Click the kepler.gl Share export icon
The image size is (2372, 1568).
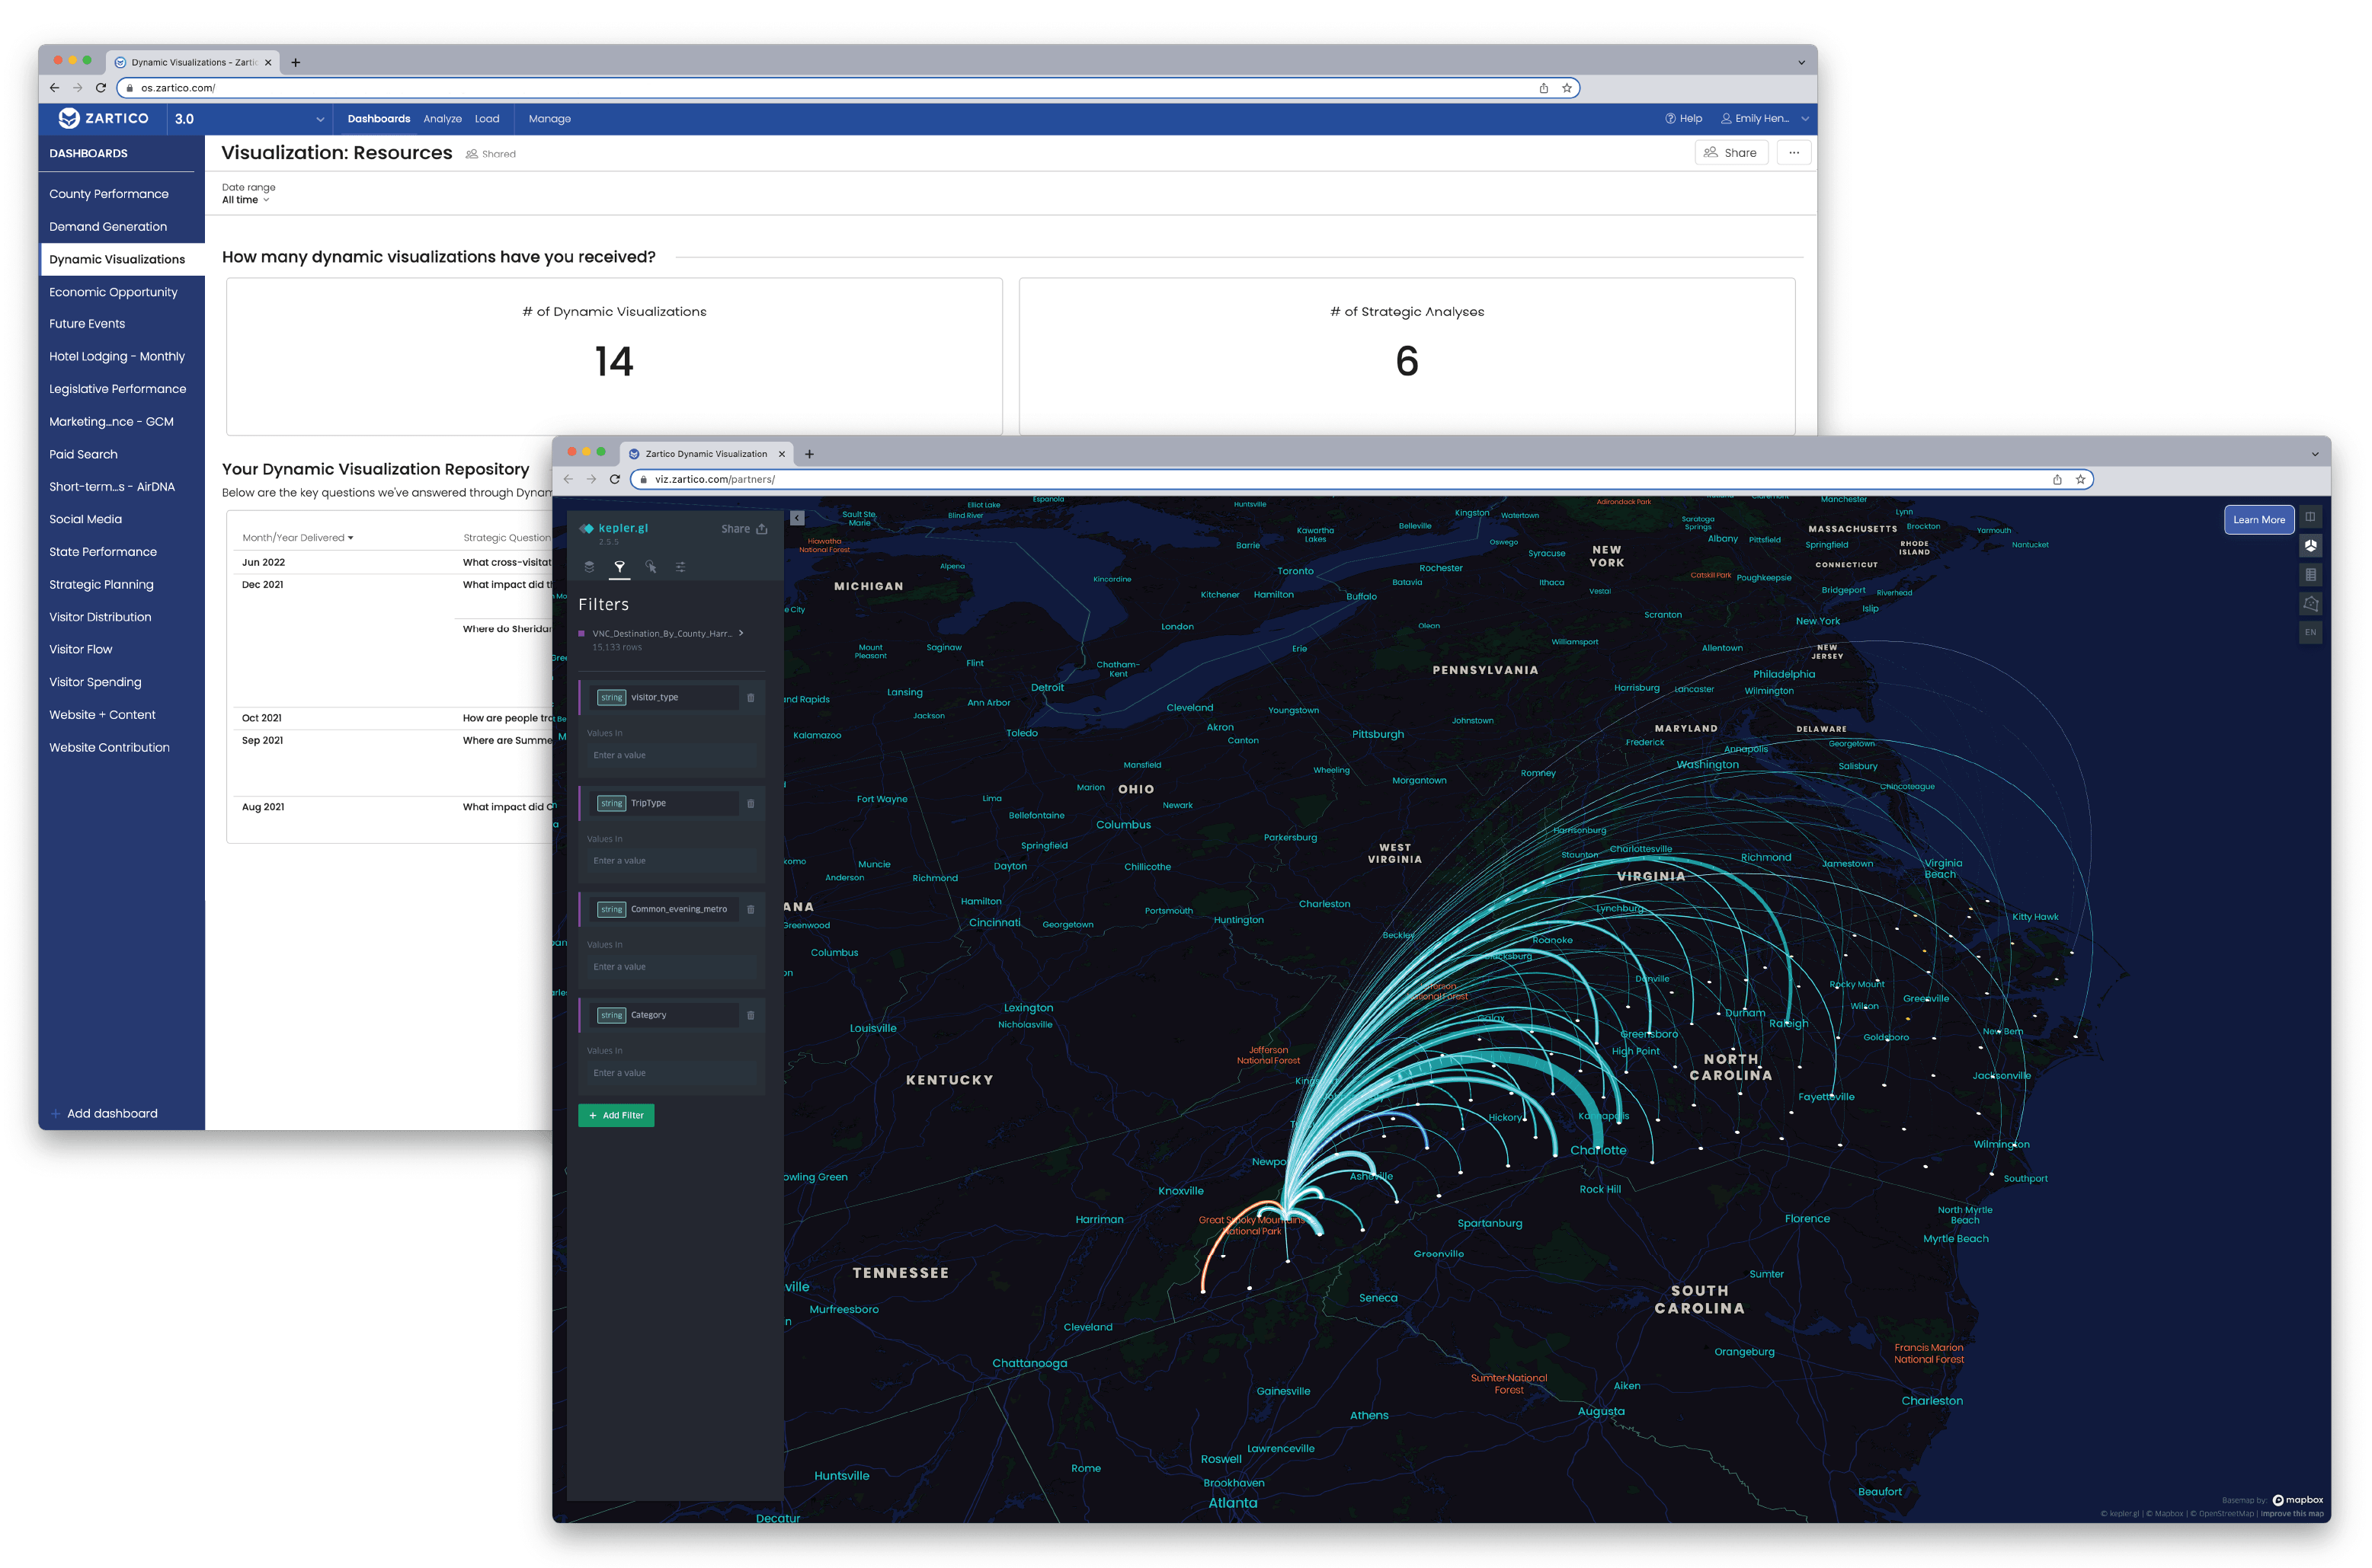(x=761, y=529)
